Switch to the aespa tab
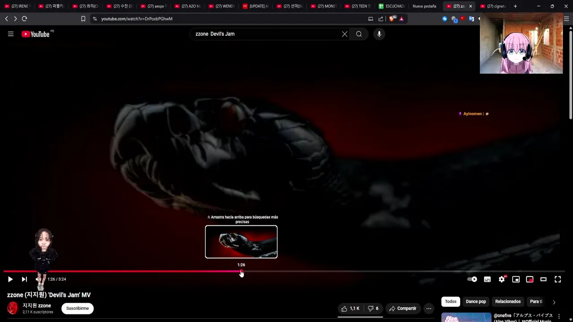Screen dimensions: 573x322 154,6
